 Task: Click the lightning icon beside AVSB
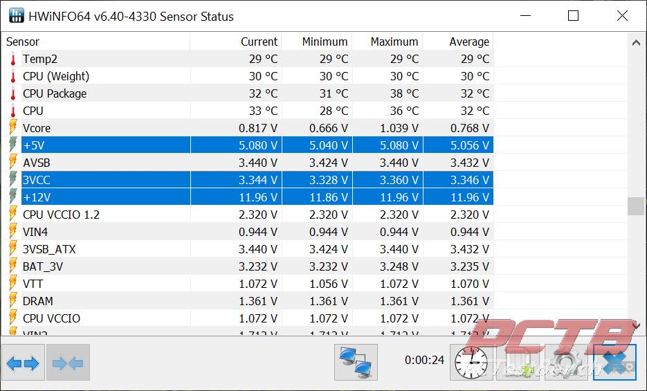coord(13,163)
